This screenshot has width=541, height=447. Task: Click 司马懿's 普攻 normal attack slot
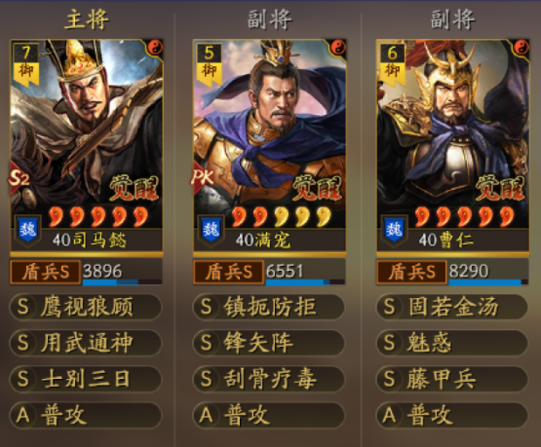click(85, 415)
